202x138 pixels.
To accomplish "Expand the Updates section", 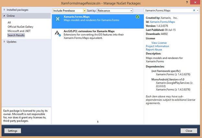I will 4,42.
